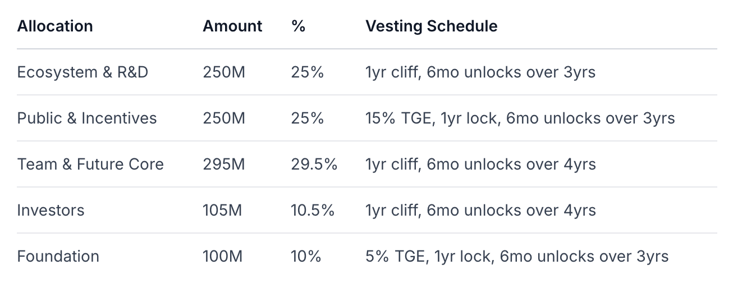The width and height of the screenshot is (733, 292).
Task: Click the 10.5% percentage cell
Action: coord(313,211)
